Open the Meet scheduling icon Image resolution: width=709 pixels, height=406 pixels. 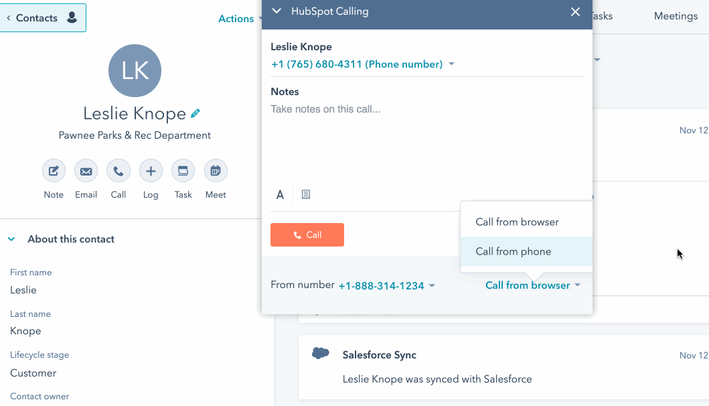click(x=216, y=171)
